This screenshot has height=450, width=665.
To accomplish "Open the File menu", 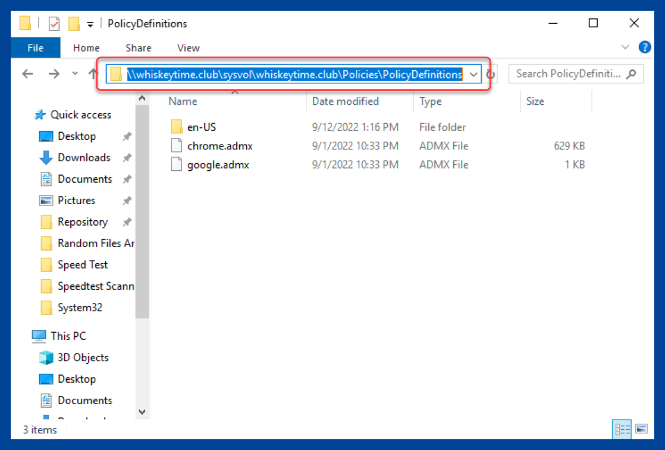I will point(35,48).
